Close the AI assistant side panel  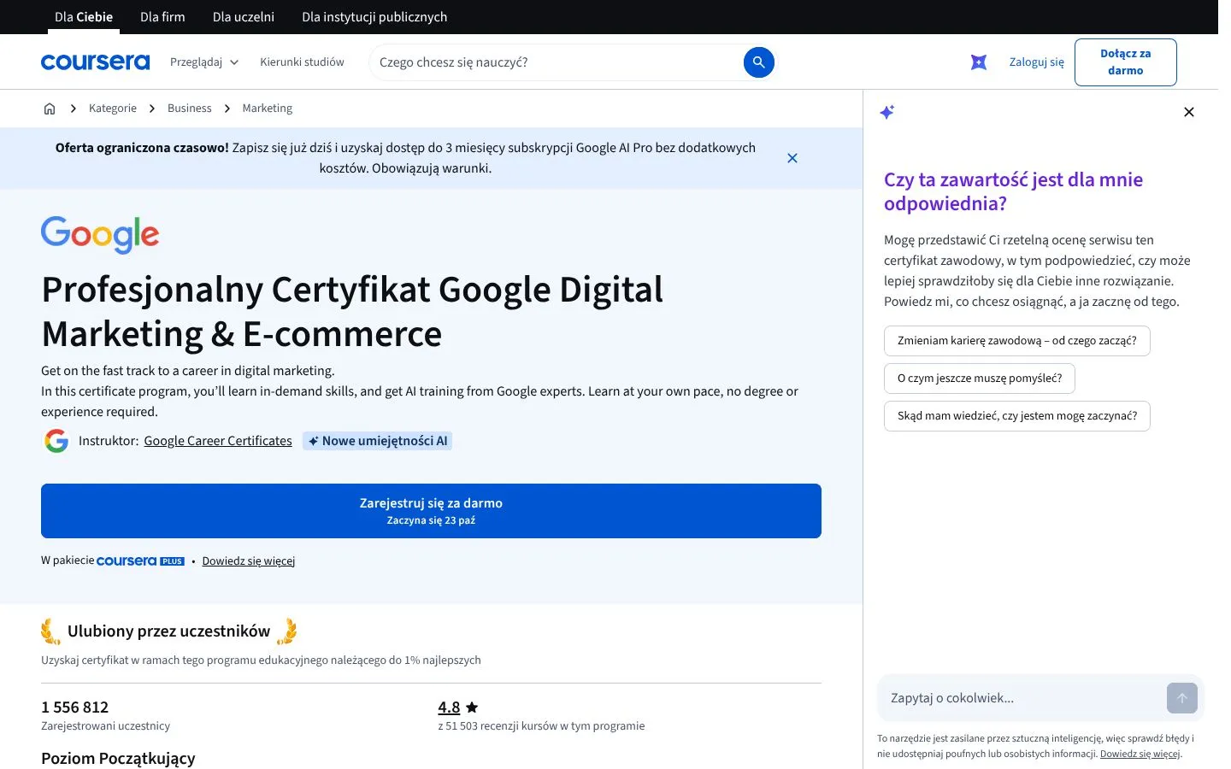1188,112
